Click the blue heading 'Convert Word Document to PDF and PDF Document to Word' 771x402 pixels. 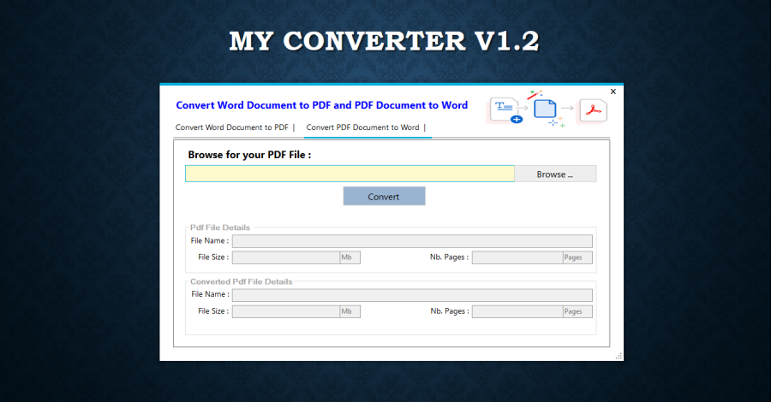[x=321, y=105]
